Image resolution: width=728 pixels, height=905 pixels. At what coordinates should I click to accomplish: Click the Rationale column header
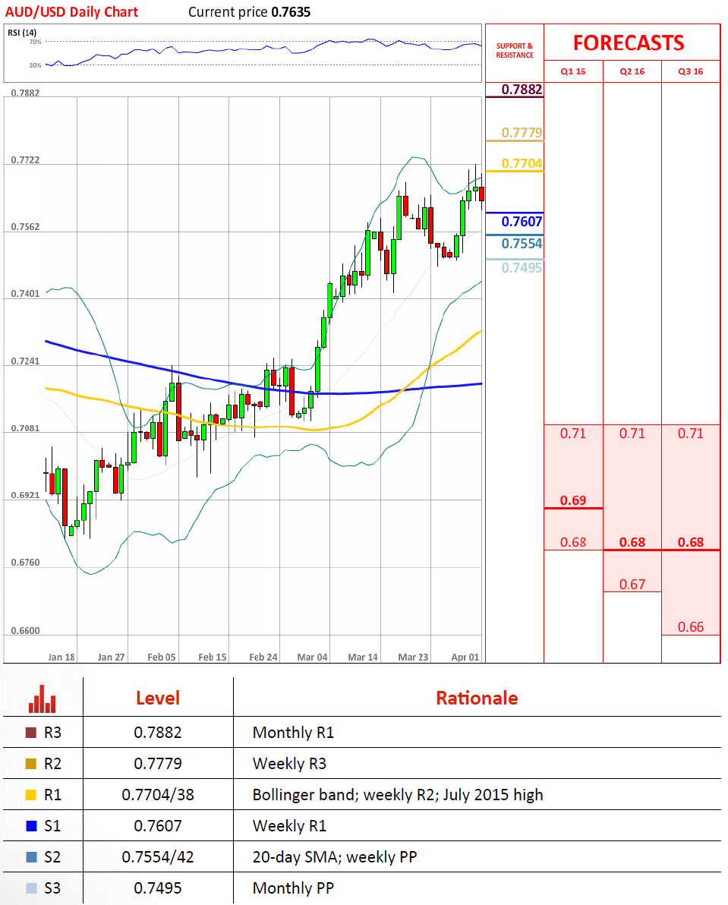pyautogui.click(x=477, y=698)
